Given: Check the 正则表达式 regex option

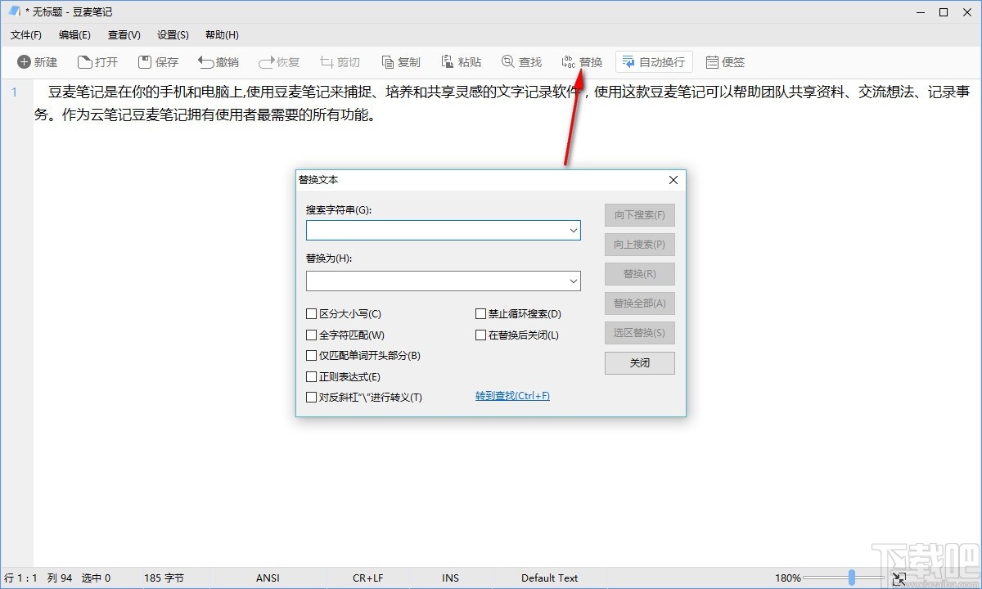Looking at the screenshot, I should point(312,376).
